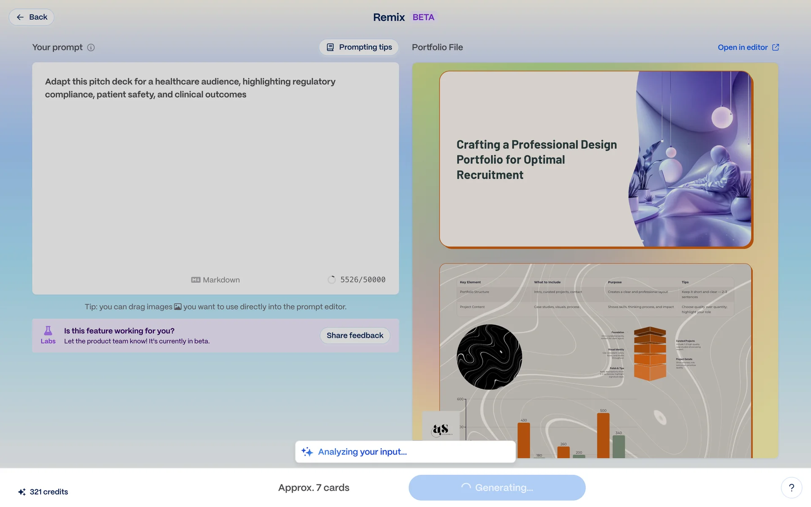Image resolution: width=811 pixels, height=507 pixels.
Task: Click the Back arrow button
Action: click(x=31, y=17)
